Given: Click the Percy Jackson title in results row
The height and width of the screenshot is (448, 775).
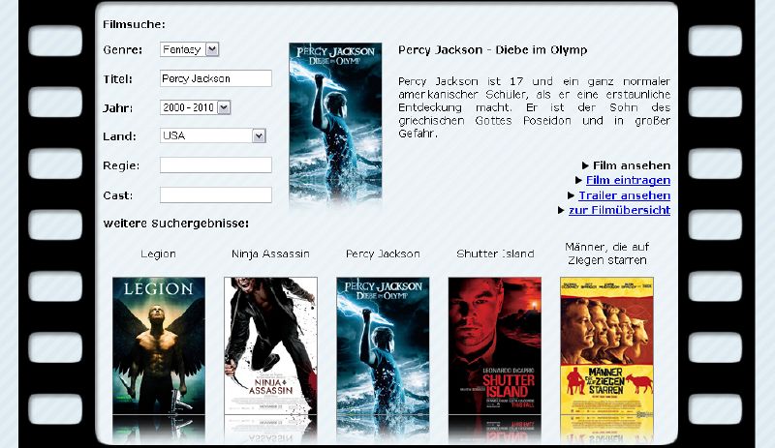Looking at the screenshot, I should 383,254.
